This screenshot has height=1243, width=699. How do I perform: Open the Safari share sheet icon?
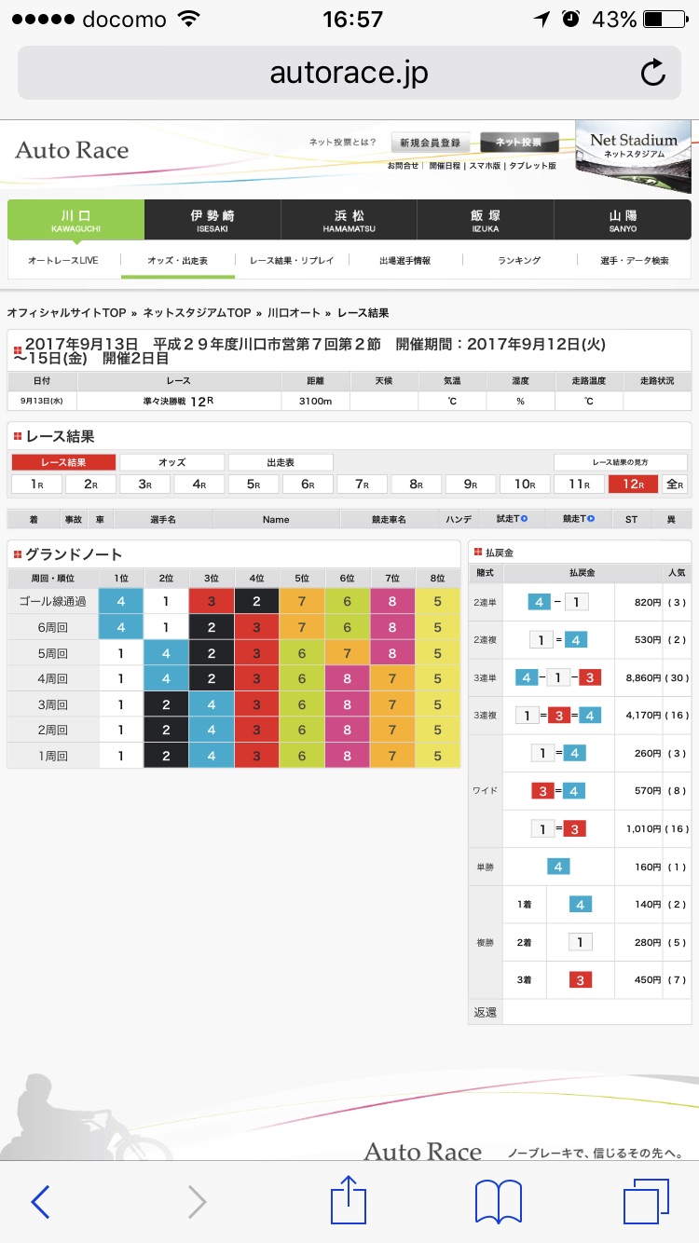coord(349,1199)
